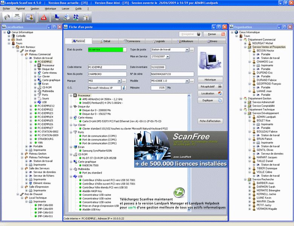Click the Enregistrer button
This screenshot has width=294, height=226.
coord(190,34)
